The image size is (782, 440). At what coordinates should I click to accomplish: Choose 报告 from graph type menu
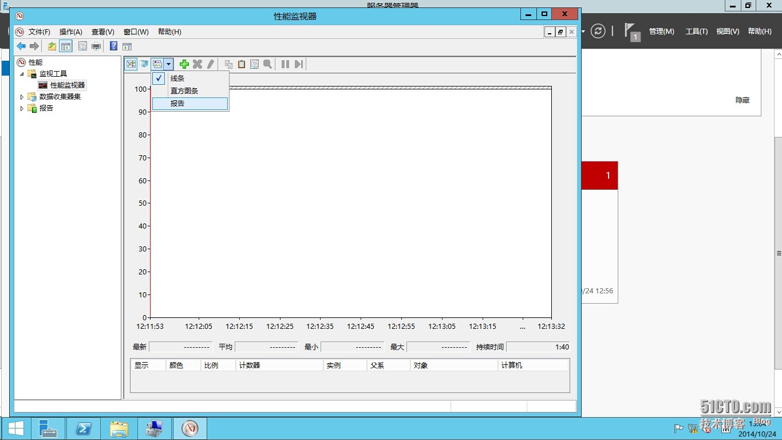tap(190, 104)
